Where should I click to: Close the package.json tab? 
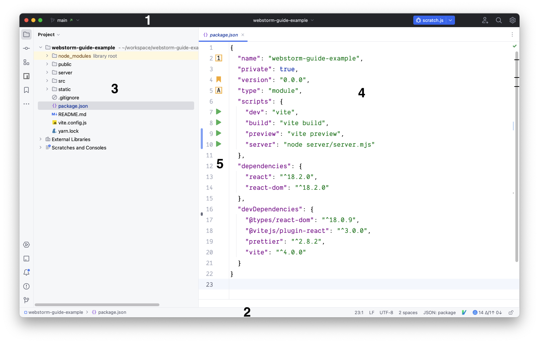[243, 35]
